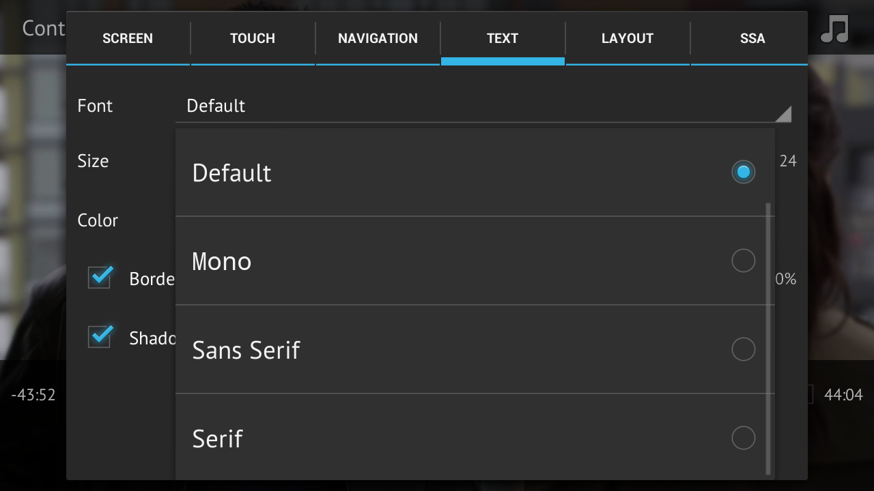The height and width of the screenshot is (491, 874).
Task: Choose the Mono font radio button
Action: click(x=743, y=261)
